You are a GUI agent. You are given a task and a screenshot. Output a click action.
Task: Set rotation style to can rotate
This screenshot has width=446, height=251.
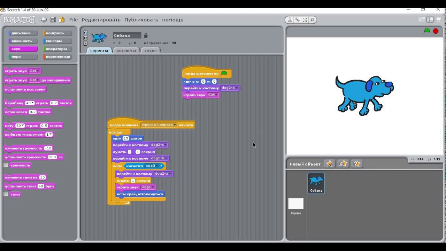pos(85,33)
